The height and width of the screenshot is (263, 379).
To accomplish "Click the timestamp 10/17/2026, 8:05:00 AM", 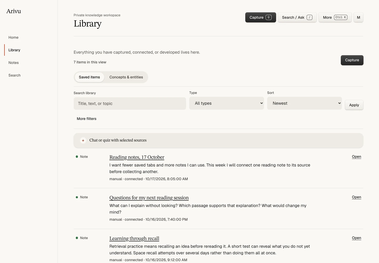I will pyautogui.click(x=167, y=179).
